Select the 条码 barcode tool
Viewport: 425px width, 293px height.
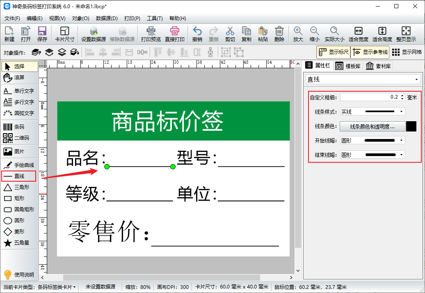pos(19,127)
